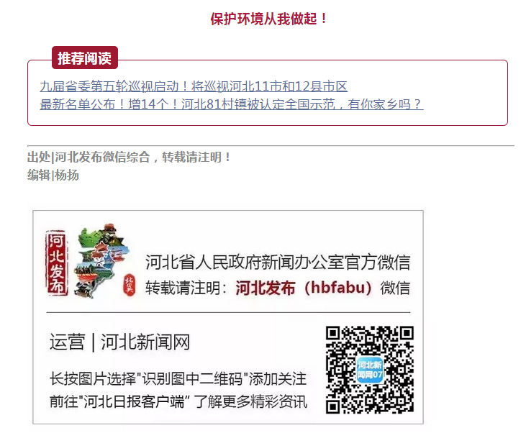Screen dimensions: 526x433
Task: Click the blue 河北新闻网 logo inside QR code
Action: pyautogui.click(x=369, y=370)
